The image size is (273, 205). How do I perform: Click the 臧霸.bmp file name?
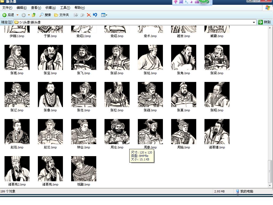(x=217, y=36)
